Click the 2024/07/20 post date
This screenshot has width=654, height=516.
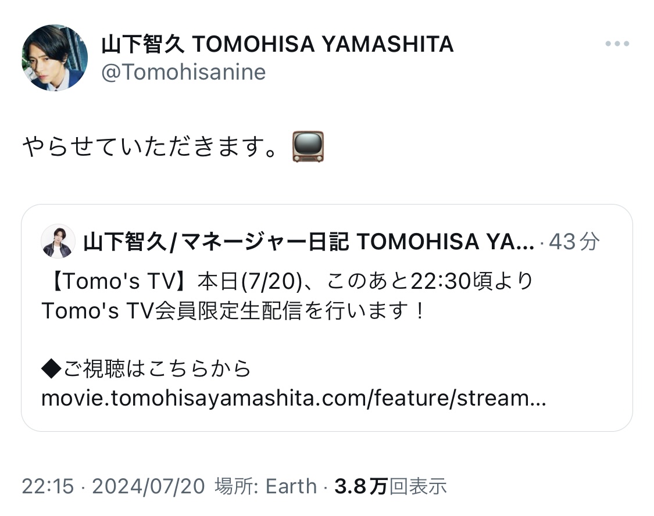coord(148,486)
